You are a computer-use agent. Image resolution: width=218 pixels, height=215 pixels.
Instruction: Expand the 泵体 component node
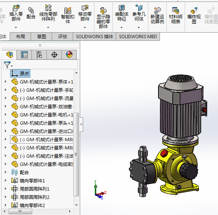tap(6, 82)
